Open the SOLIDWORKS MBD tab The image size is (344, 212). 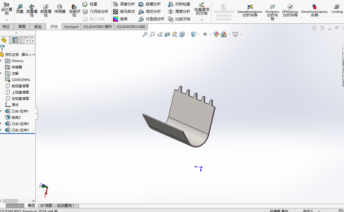(x=131, y=27)
